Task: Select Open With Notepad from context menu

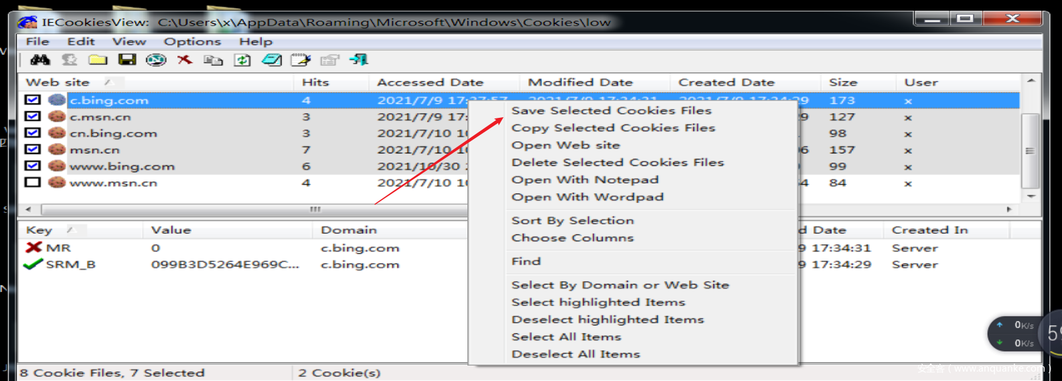Action: click(x=585, y=179)
